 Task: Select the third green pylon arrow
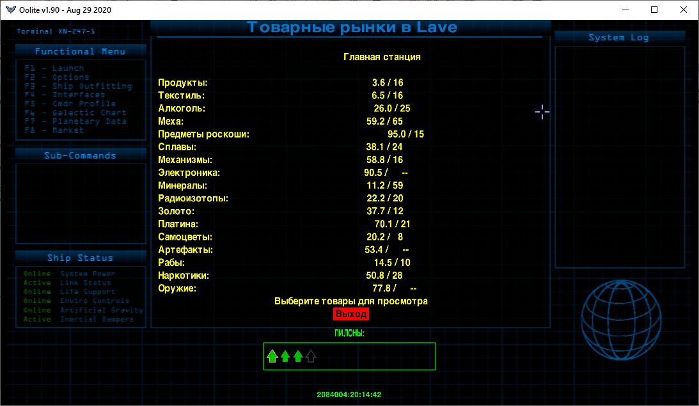point(298,356)
